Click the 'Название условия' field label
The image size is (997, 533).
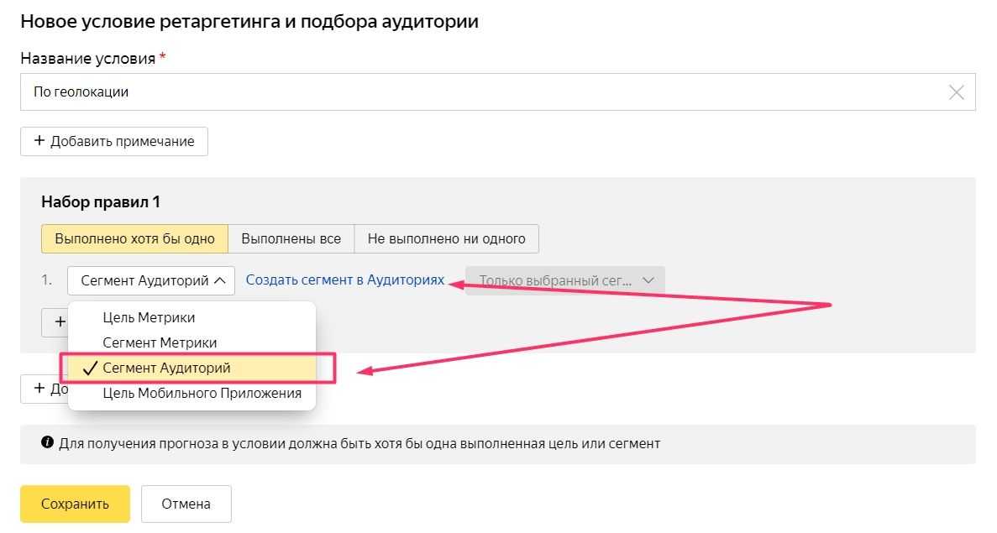click(x=87, y=59)
